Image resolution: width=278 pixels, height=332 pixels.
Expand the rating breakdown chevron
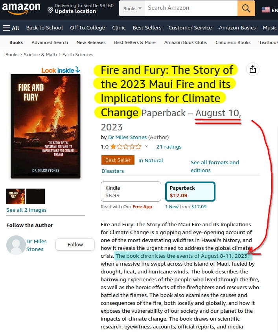146,146
